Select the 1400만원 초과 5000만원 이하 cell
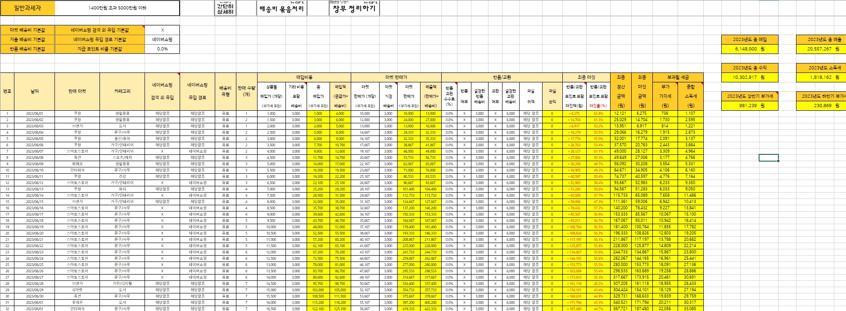846x311 pixels. 117,8
